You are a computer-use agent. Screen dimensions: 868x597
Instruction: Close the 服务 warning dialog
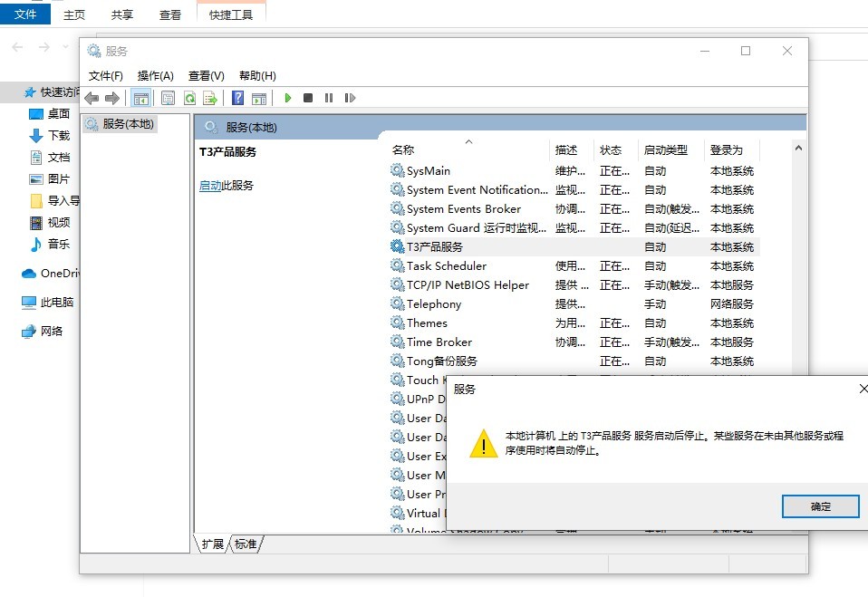point(863,389)
